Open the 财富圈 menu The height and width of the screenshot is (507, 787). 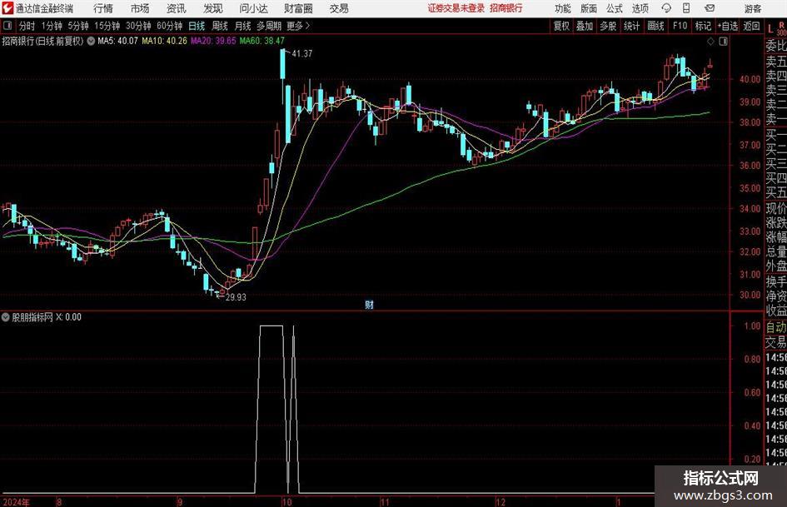298,8
